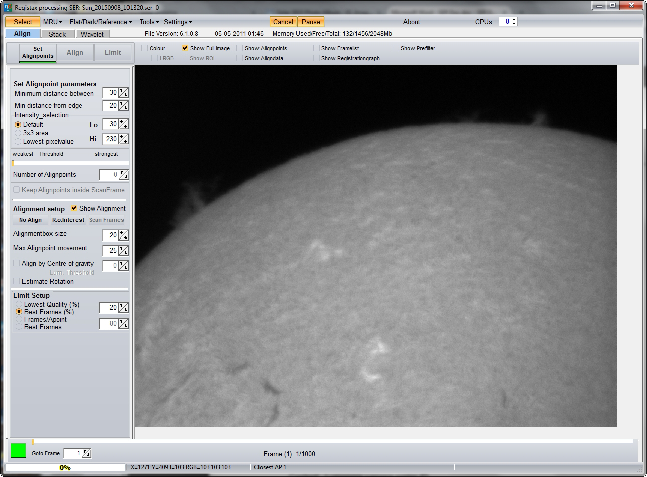Toggle Show Registrationgraph checkbox

pos(316,58)
